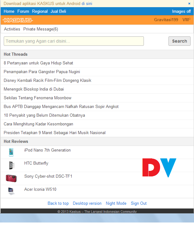Open the 'Sony Cyber-shot DSC-TF1' review
The height and width of the screenshot is (234, 194).
[x=48, y=176]
